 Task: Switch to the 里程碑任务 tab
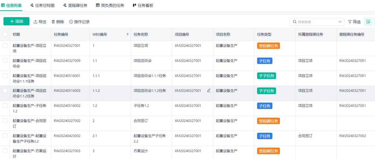pyautogui.click(x=75, y=5)
